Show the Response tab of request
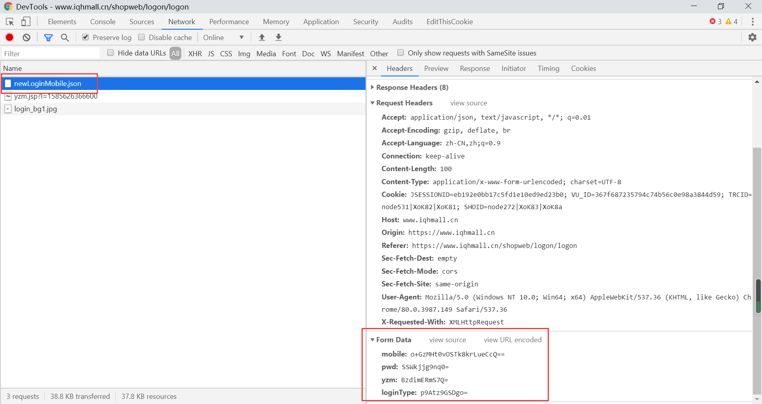Screen dimensions: 762x404 click(475, 69)
